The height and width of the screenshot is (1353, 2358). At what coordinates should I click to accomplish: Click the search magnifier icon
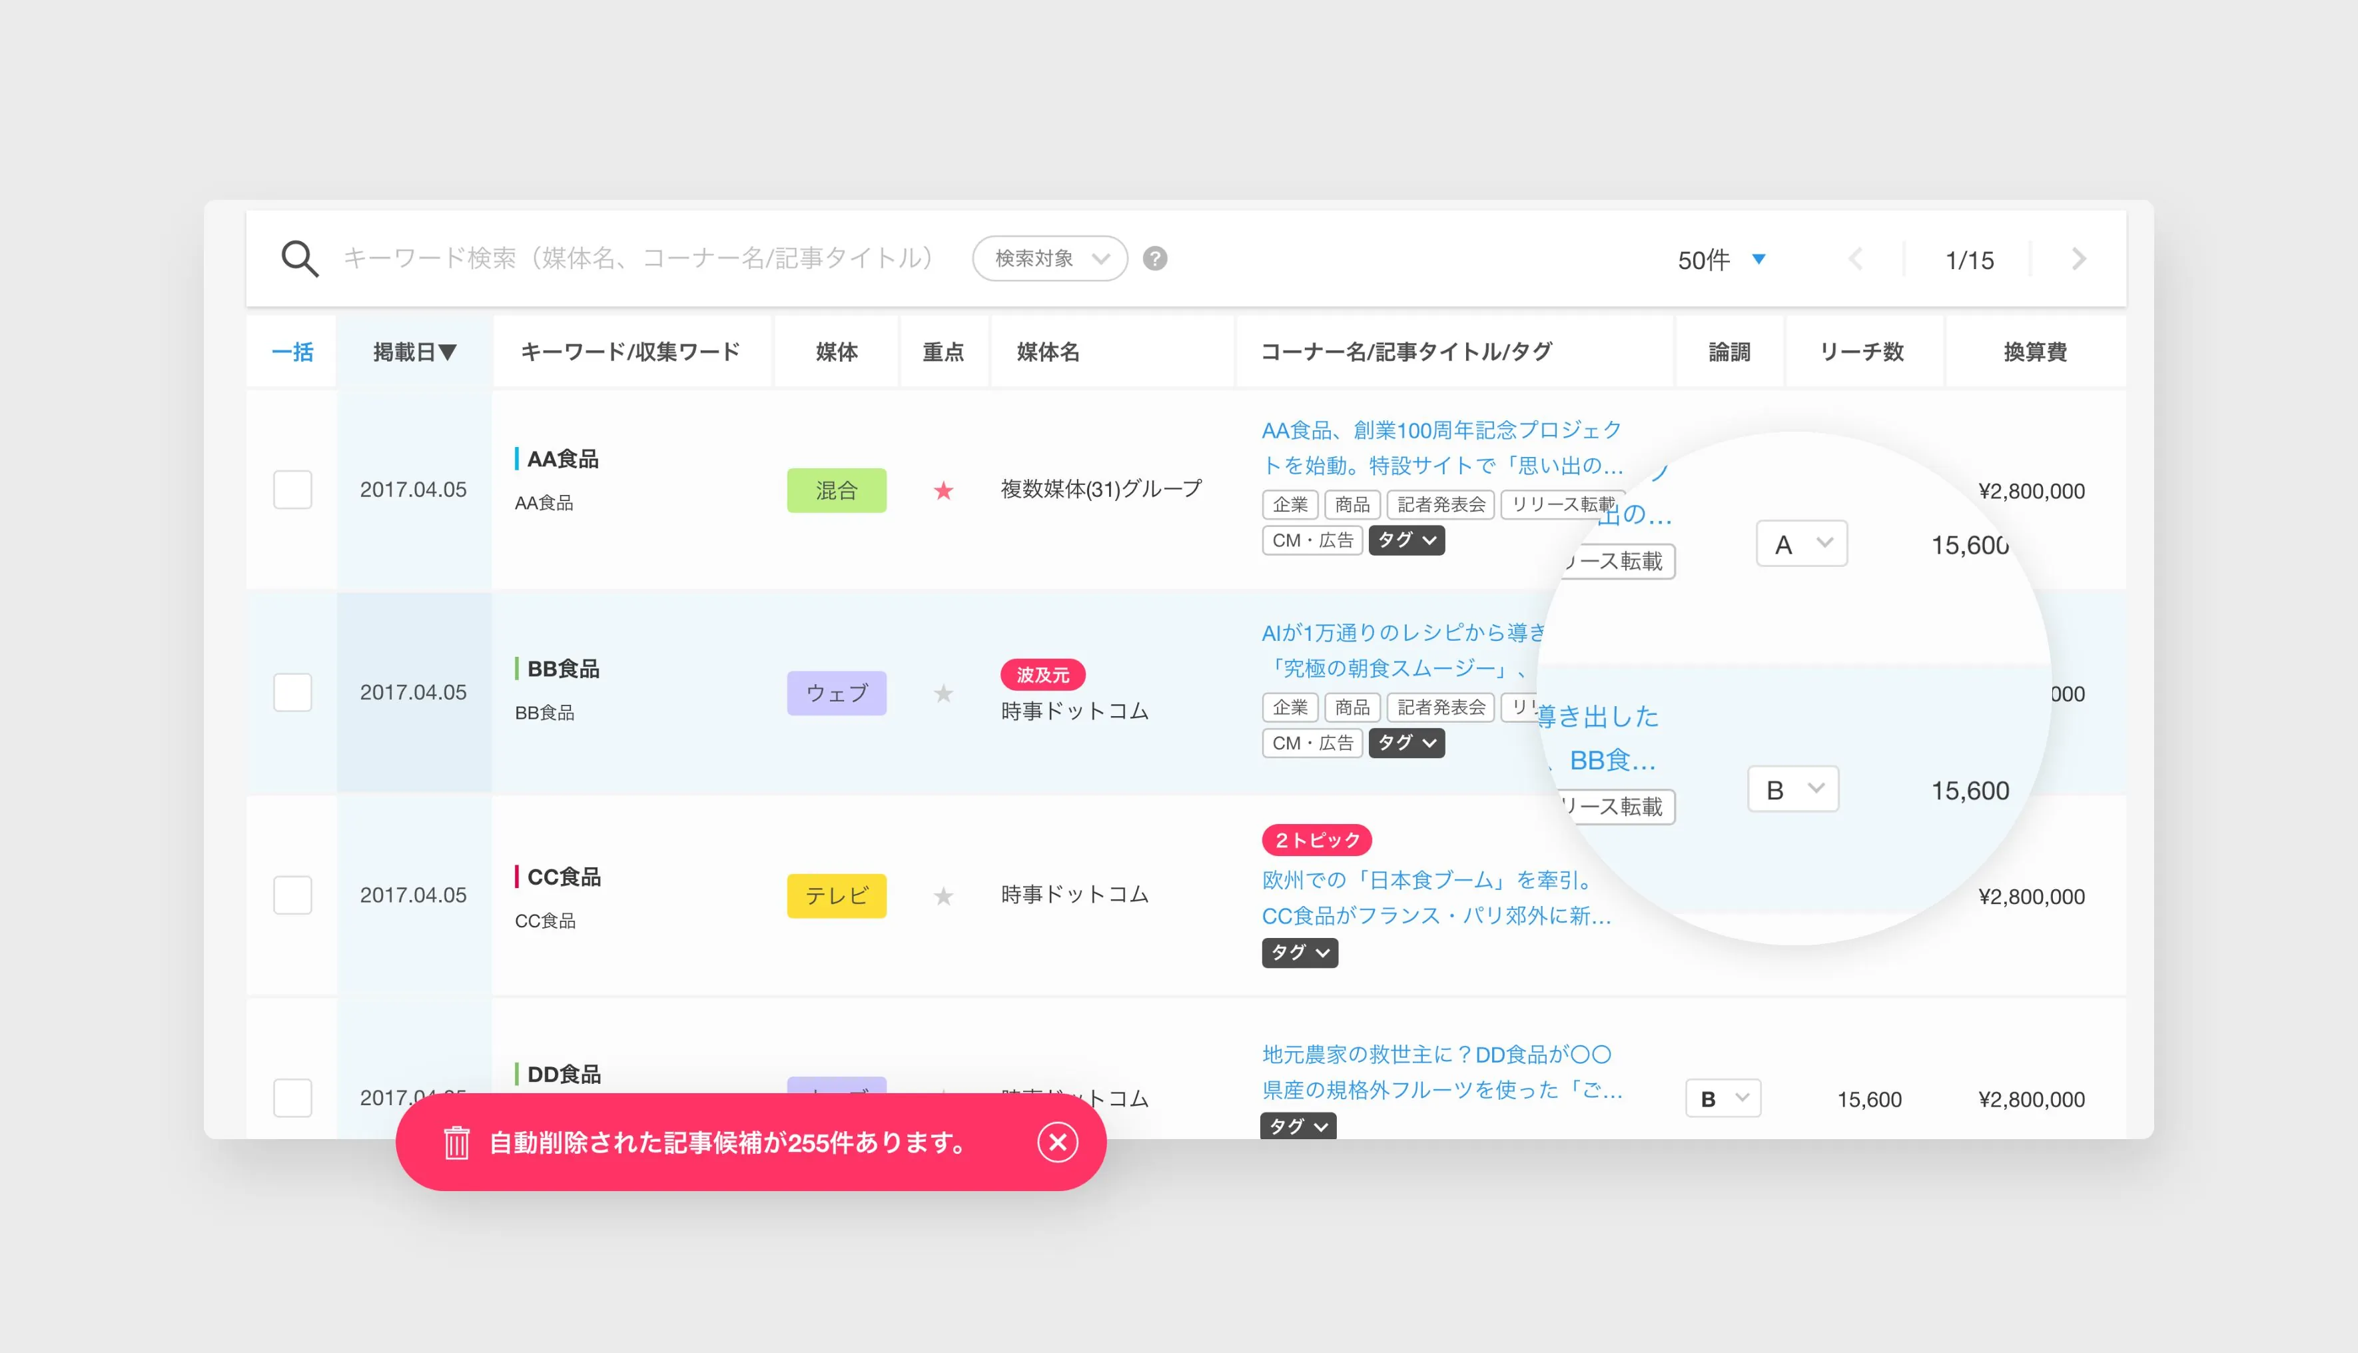coord(299,259)
